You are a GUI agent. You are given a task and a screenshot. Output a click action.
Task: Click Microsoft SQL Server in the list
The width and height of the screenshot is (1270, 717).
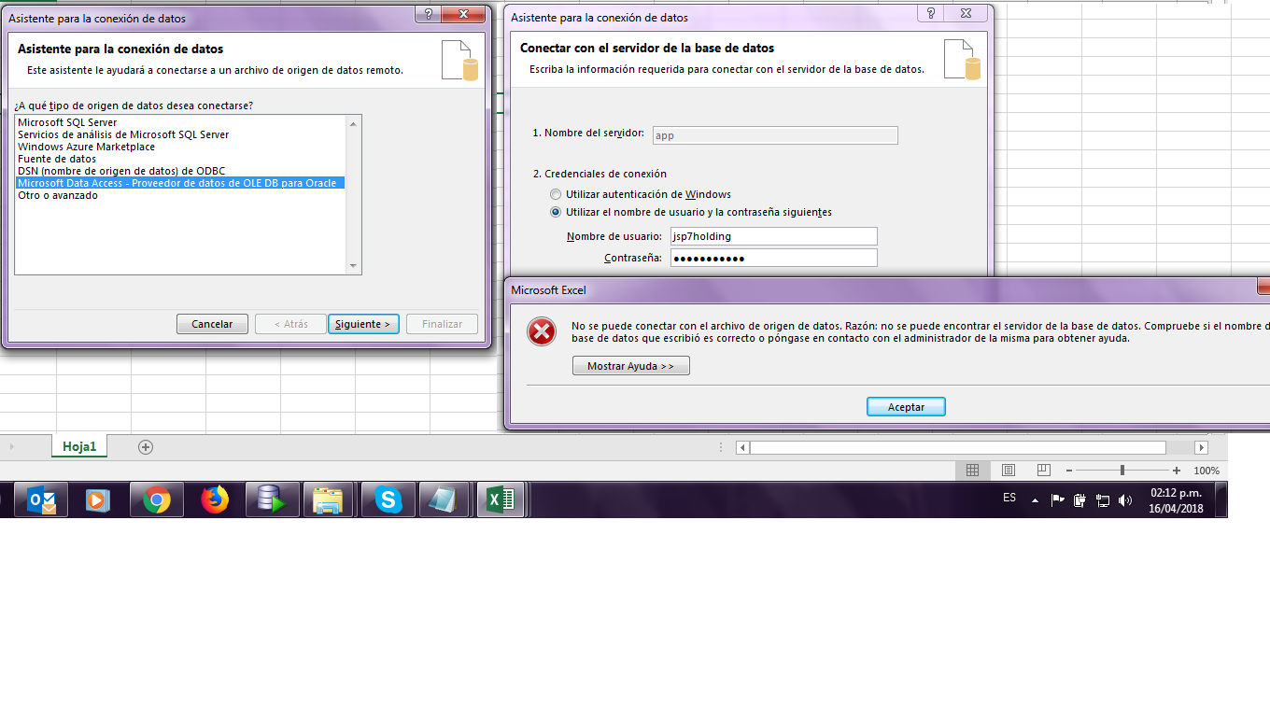pyautogui.click(x=181, y=122)
